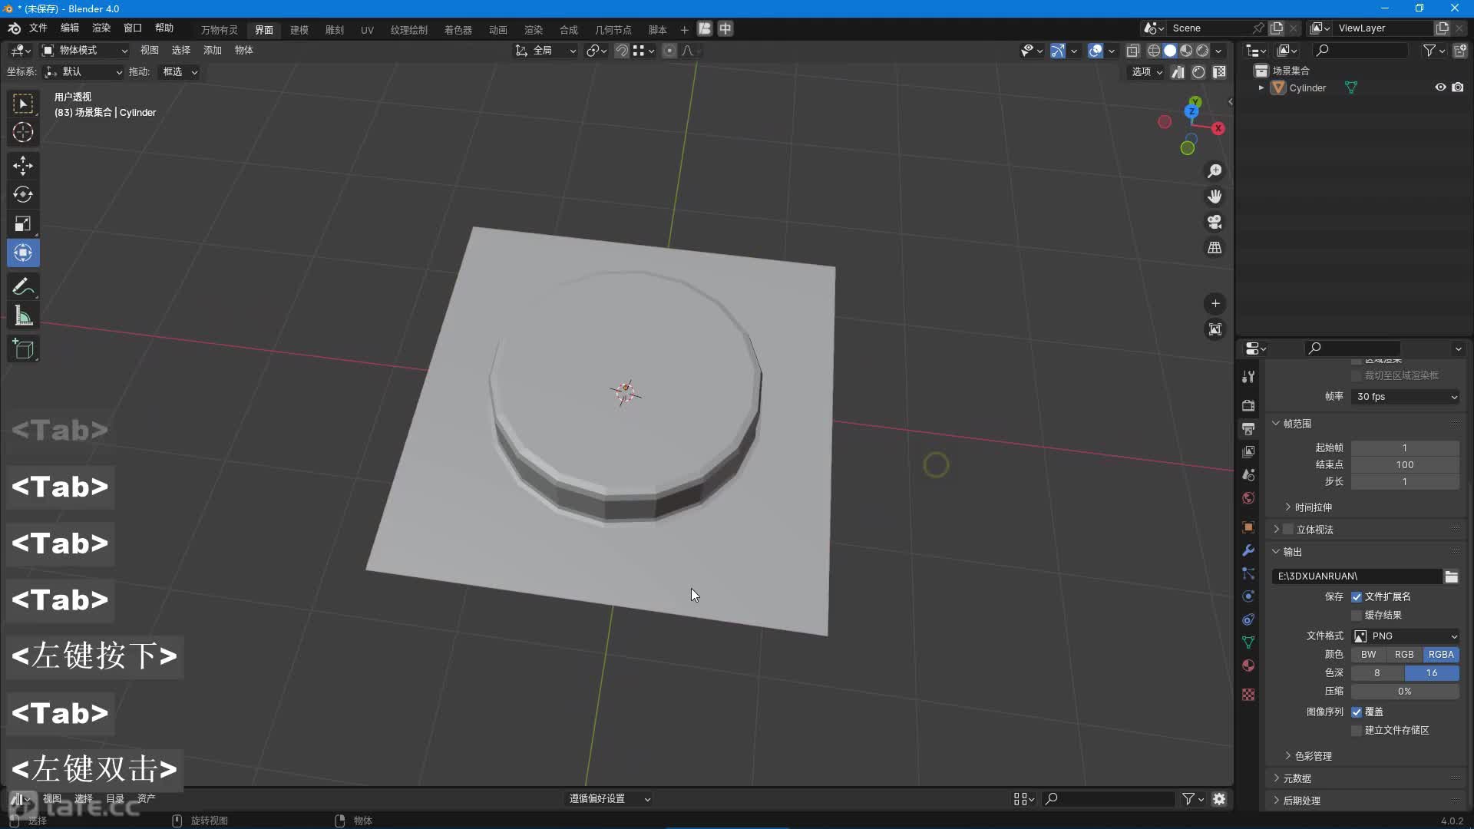Hide Cylinder in viewport via eye
Viewport: 1474px width, 829px height.
tap(1440, 88)
